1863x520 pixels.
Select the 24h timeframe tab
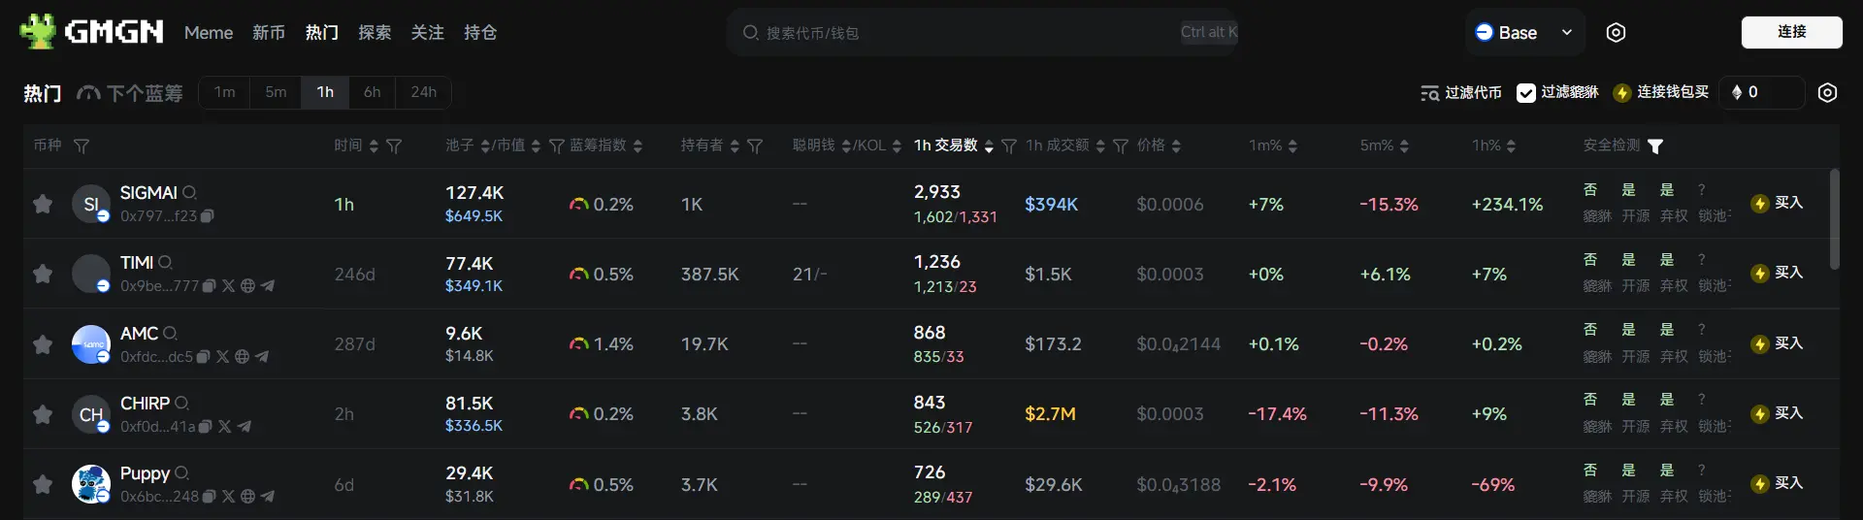click(424, 92)
